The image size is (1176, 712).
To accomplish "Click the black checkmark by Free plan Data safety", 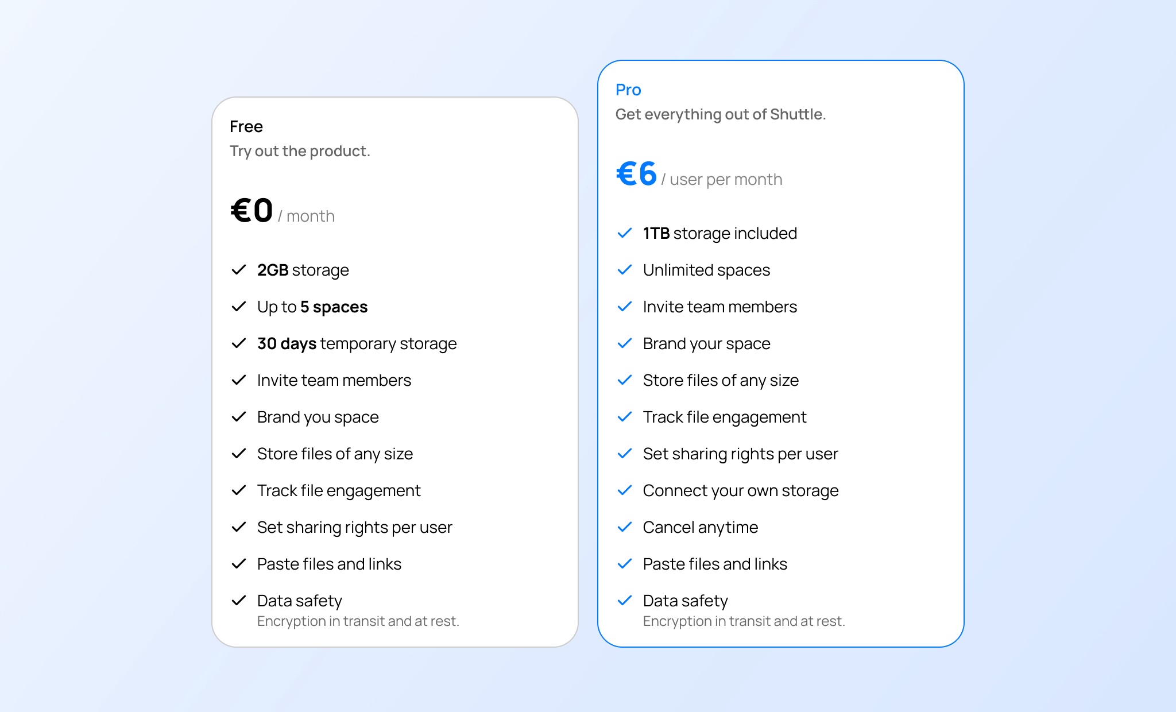I will (238, 601).
